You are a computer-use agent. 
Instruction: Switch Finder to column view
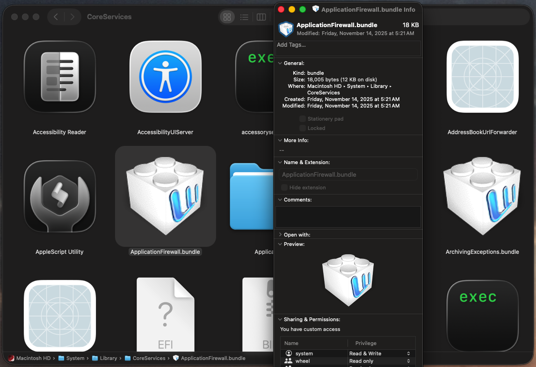pyautogui.click(x=261, y=17)
